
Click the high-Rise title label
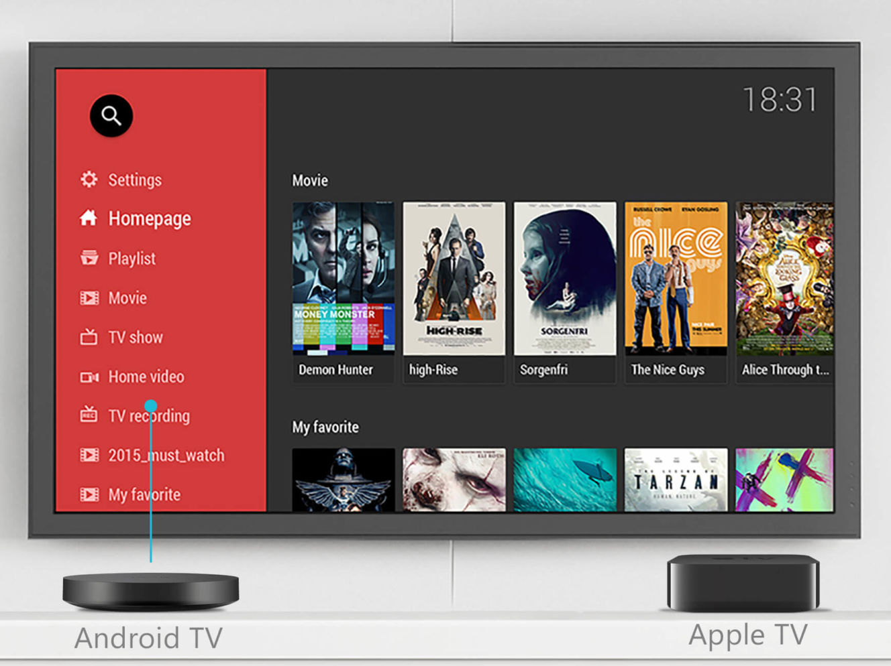433,370
